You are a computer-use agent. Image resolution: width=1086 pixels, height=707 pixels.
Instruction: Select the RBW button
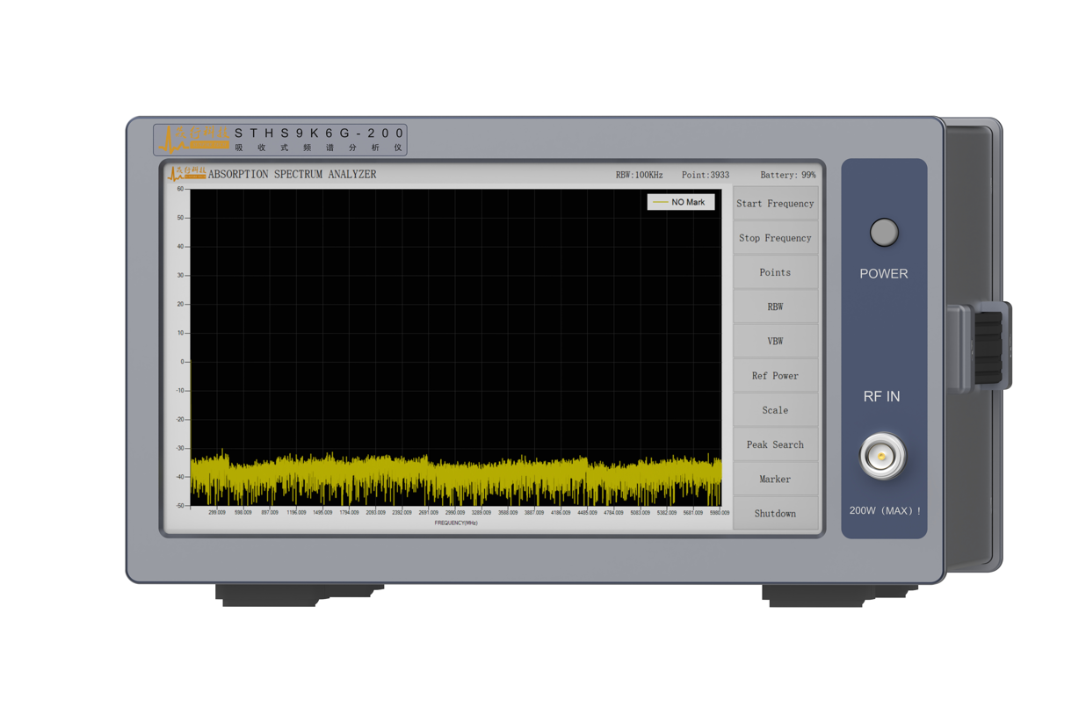pos(775,307)
